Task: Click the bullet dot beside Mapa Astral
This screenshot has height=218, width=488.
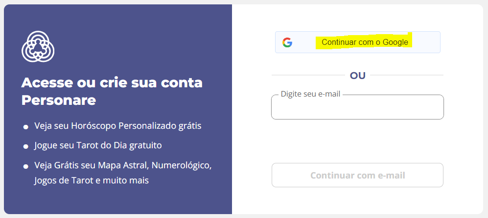Action: coord(26,166)
